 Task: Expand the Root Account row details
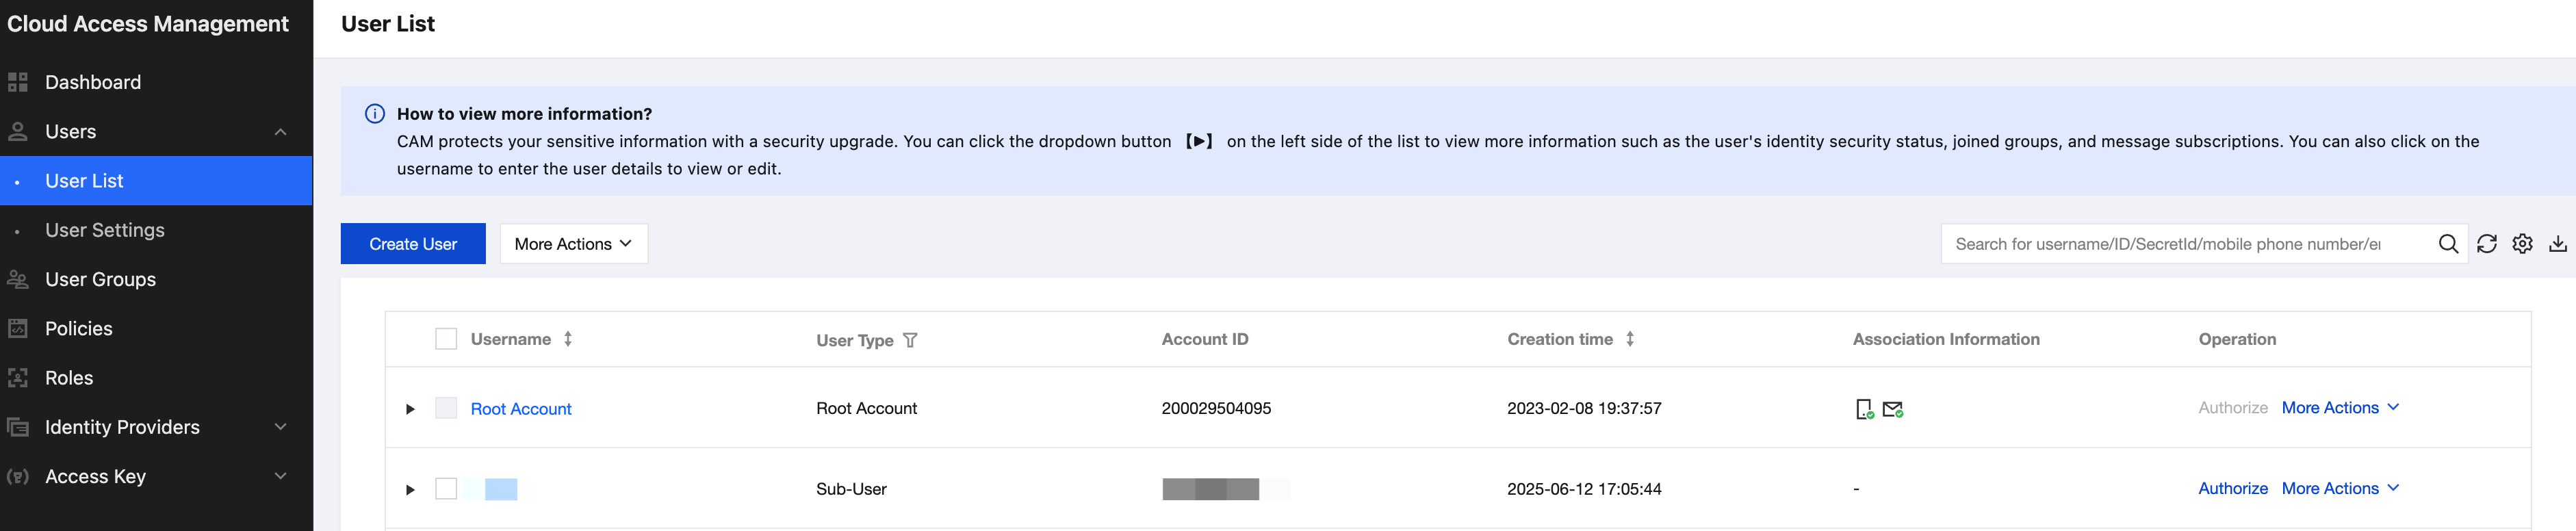point(410,409)
